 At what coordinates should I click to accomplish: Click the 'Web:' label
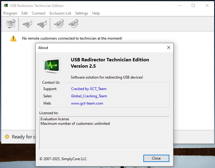[x=47, y=103]
